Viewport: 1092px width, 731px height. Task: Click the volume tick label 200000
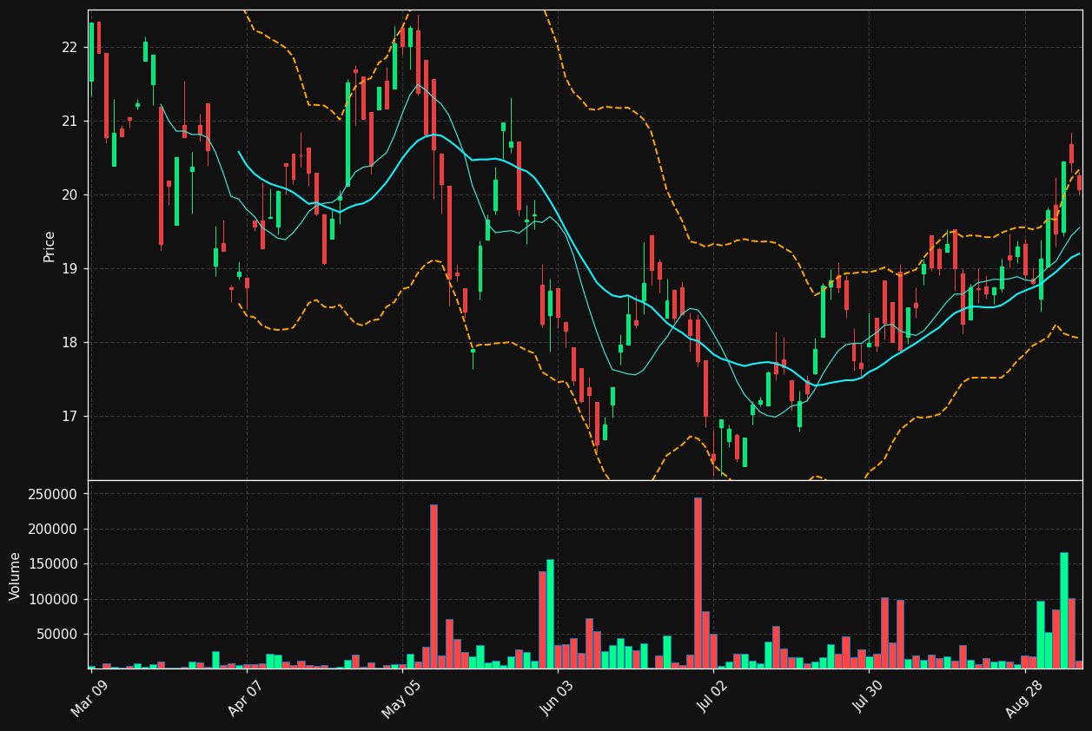54,529
